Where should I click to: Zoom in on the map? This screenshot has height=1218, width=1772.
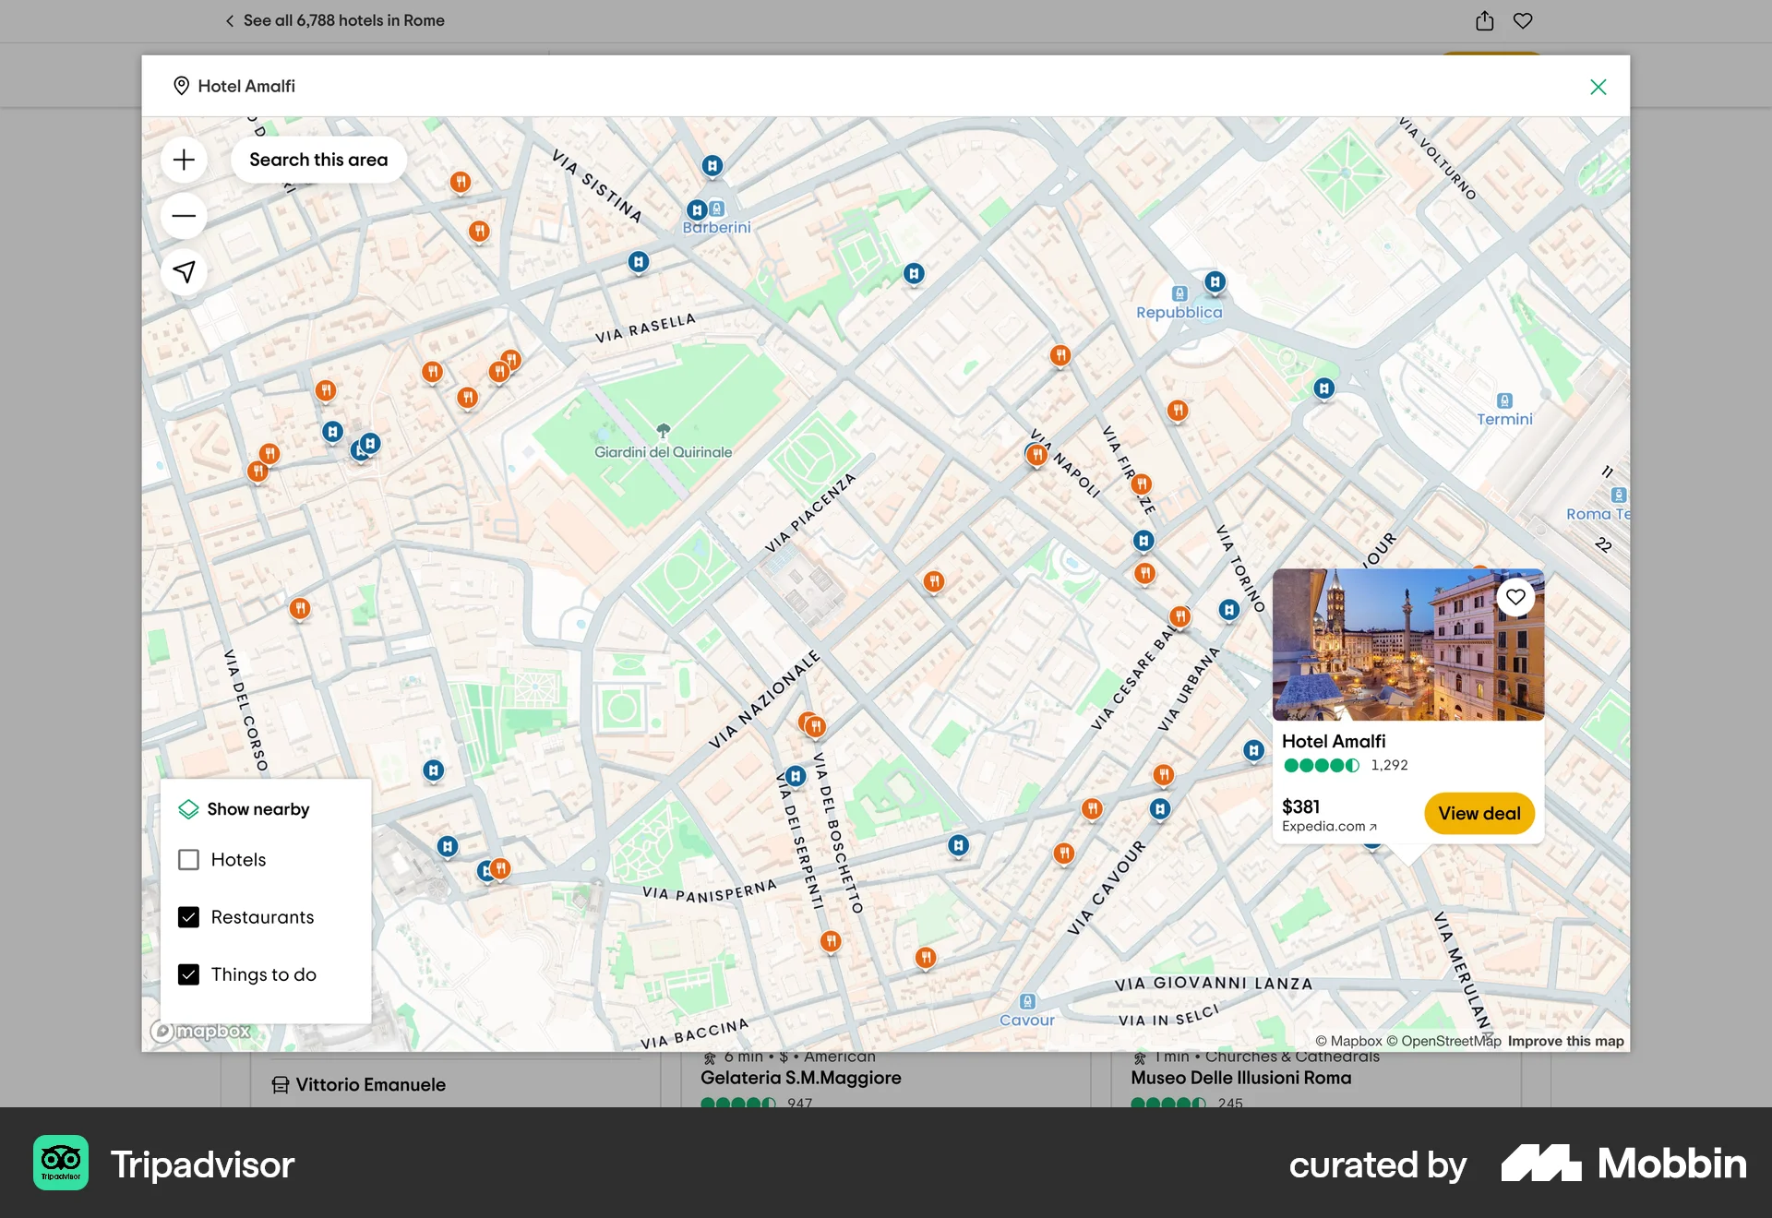(x=184, y=159)
